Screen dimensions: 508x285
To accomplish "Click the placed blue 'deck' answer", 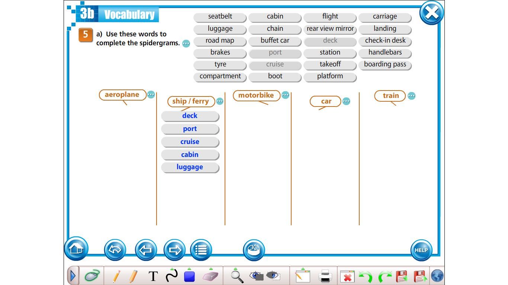I will click(190, 116).
